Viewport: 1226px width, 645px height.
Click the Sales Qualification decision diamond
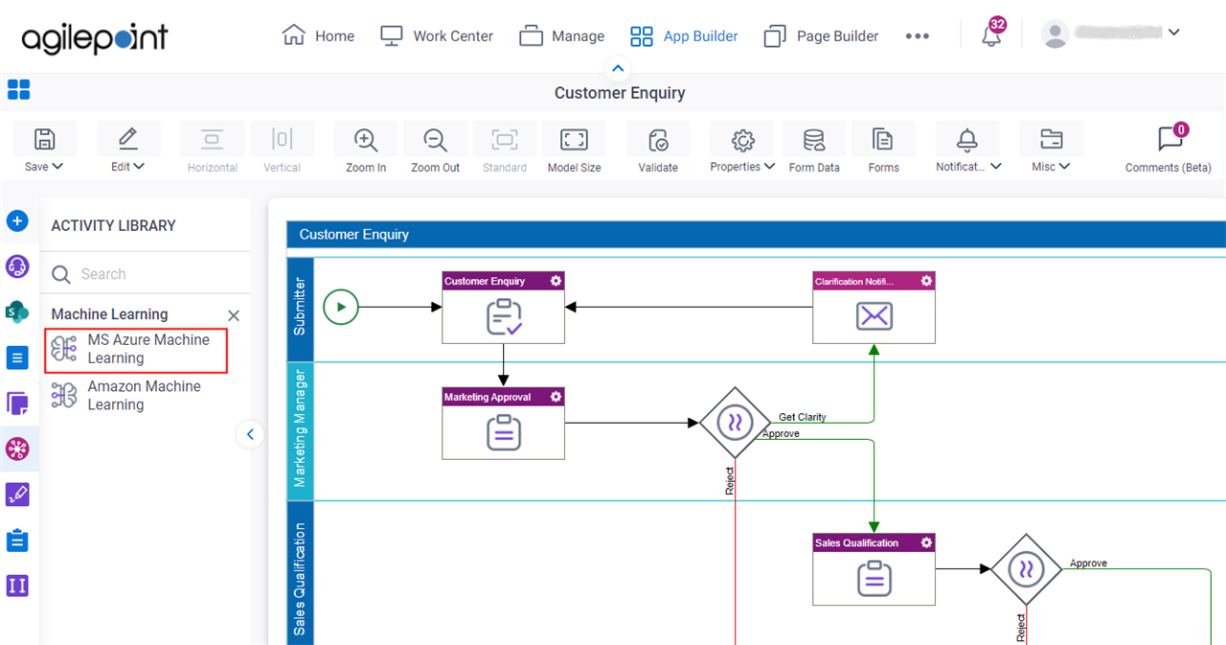click(1026, 569)
